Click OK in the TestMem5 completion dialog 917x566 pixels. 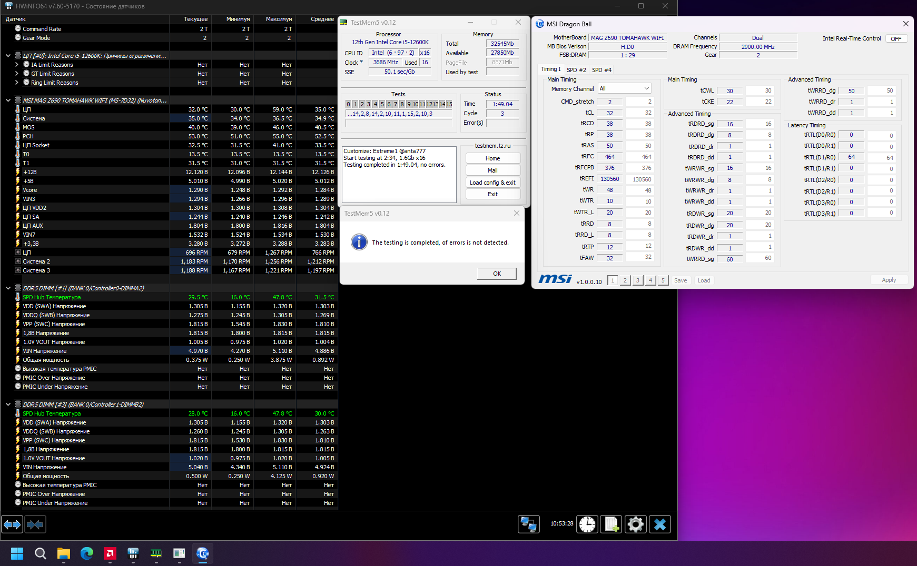click(497, 274)
